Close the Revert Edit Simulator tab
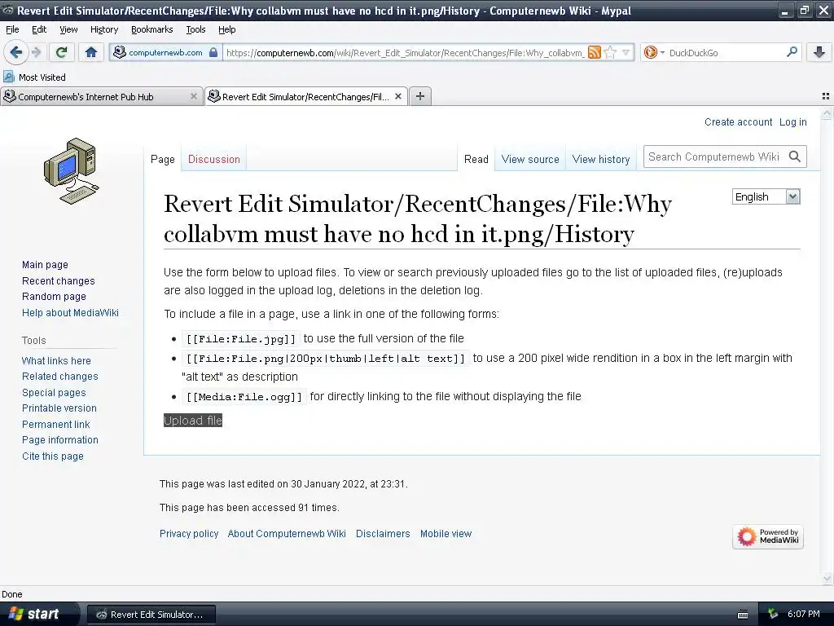 point(397,96)
